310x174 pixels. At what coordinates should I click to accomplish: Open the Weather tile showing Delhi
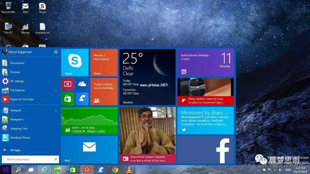coord(148,77)
